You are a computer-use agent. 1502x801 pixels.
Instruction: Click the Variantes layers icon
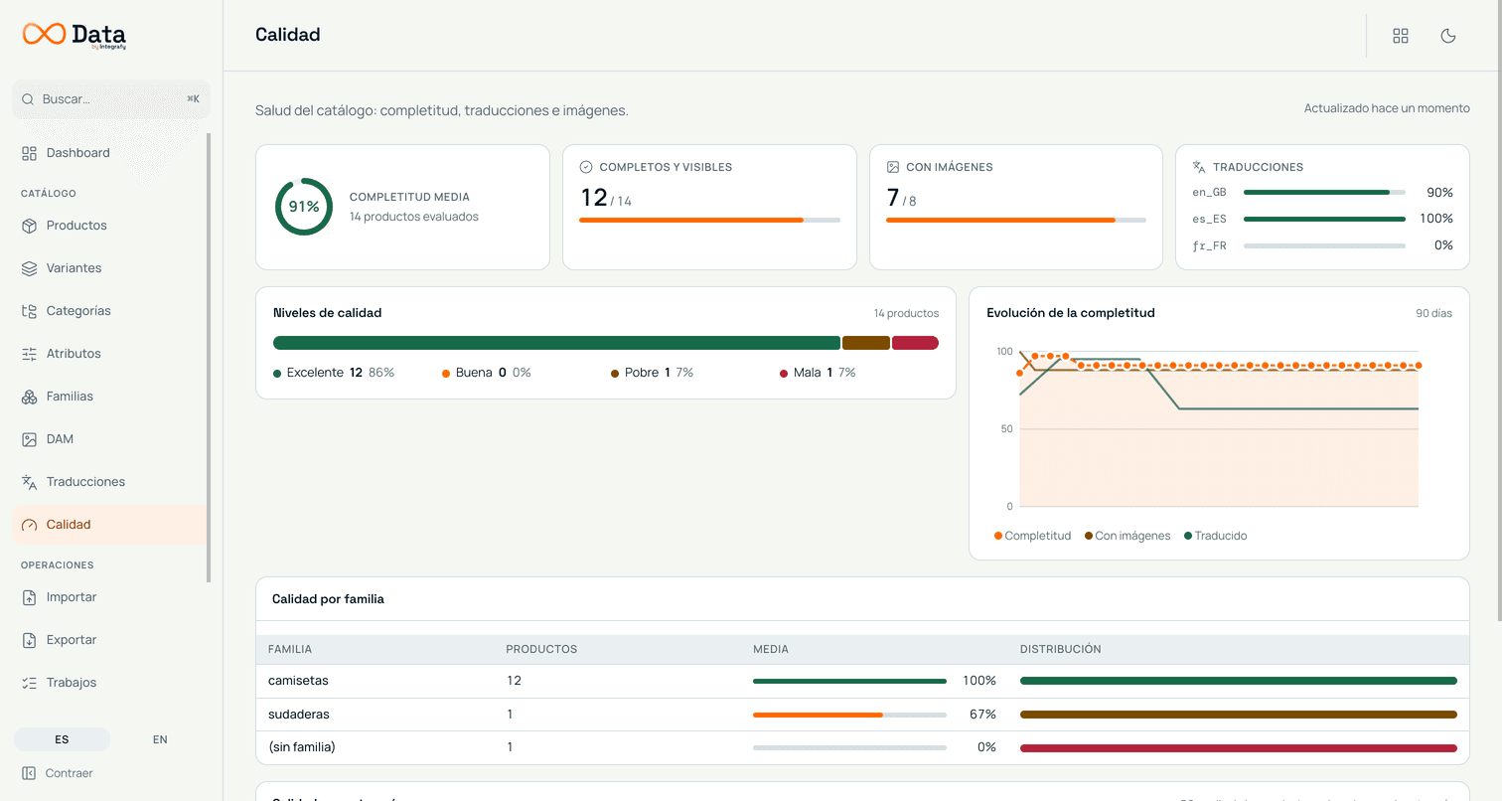pyautogui.click(x=29, y=268)
